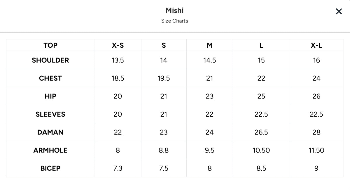Screen dimensions: 350x190
Task: Click the 19.5 chest value for S
Action: [164, 78]
